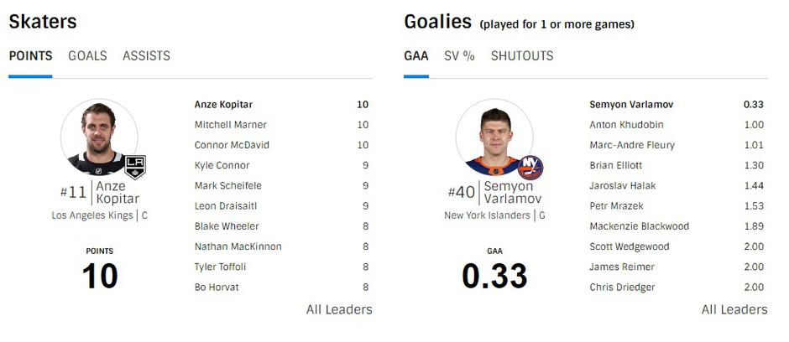
Task: Select Connor McDavid in the points list
Action: [x=231, y=145]
